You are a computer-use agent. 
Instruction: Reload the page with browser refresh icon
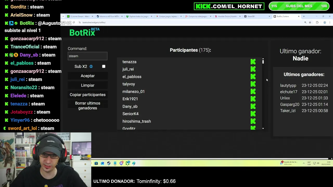(x=74, y=23)
